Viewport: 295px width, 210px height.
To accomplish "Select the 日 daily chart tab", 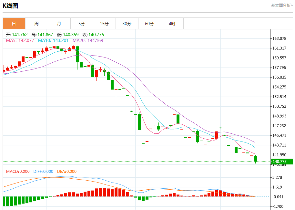I will pyautogui.click(x=14, y=24).
